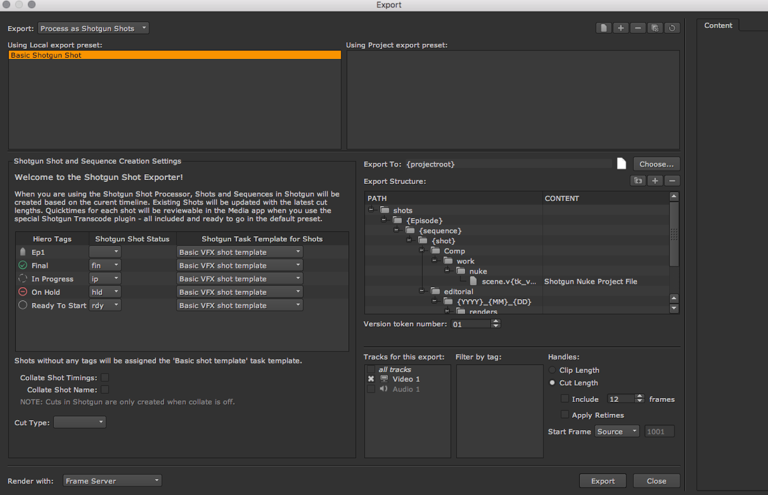Screen dimensions: 768x495
Task: Open the Start Frame Source dropdown
Action: 617,431
